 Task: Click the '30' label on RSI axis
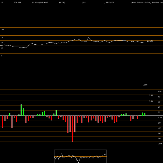pyautogui.click(x=2, y=48)
